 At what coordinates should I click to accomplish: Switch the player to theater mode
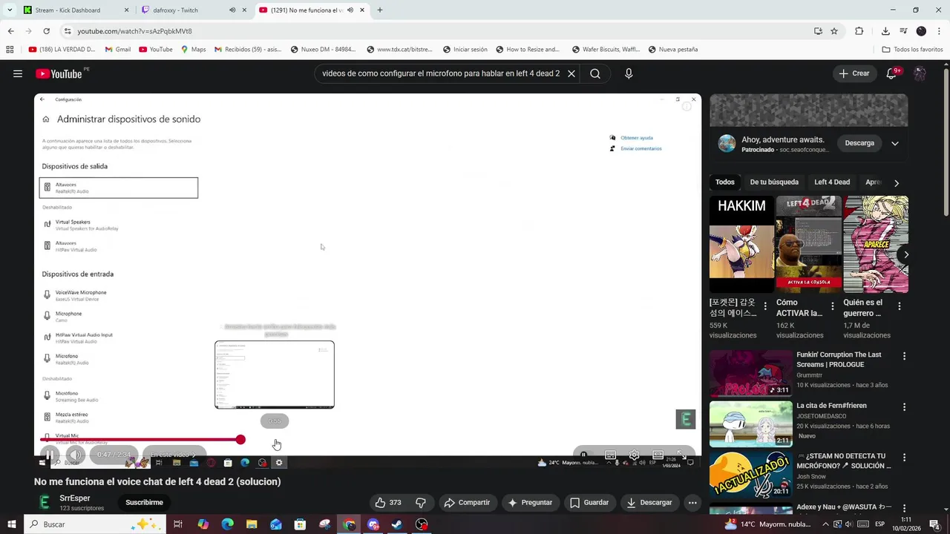[x=658, y=455]
